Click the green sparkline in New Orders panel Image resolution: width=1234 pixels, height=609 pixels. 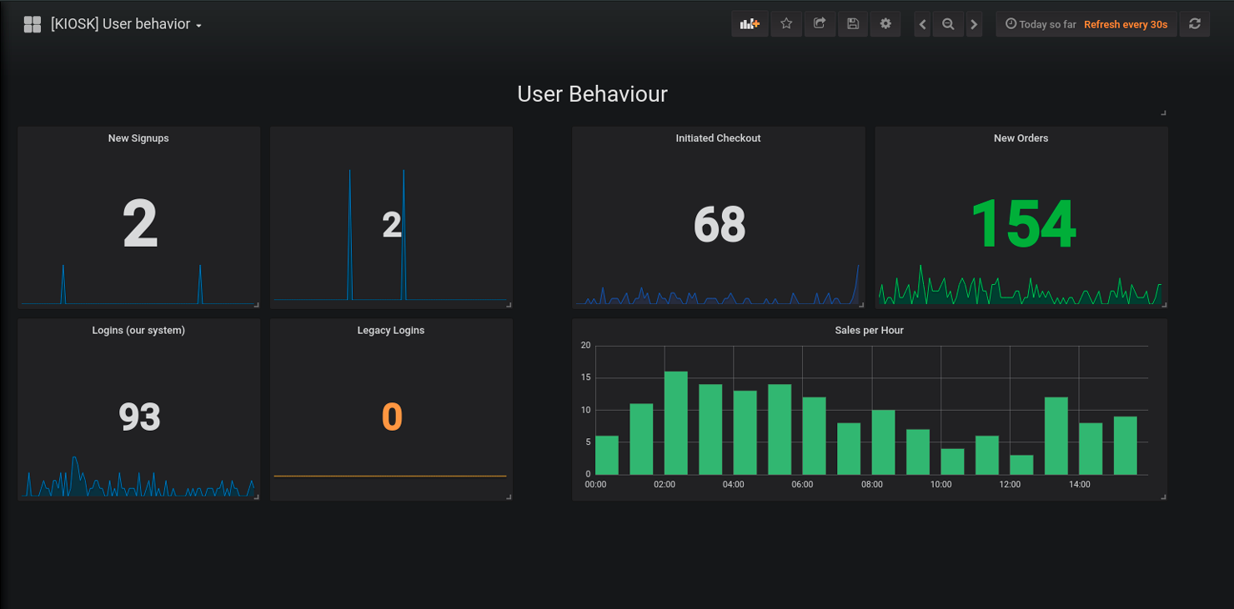point(1020,286)
